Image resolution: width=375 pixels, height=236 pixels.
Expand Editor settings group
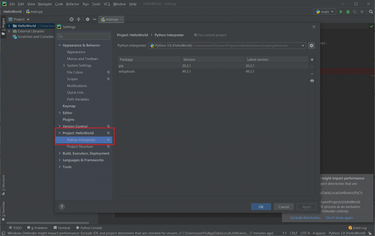click(x=60, y=113)
